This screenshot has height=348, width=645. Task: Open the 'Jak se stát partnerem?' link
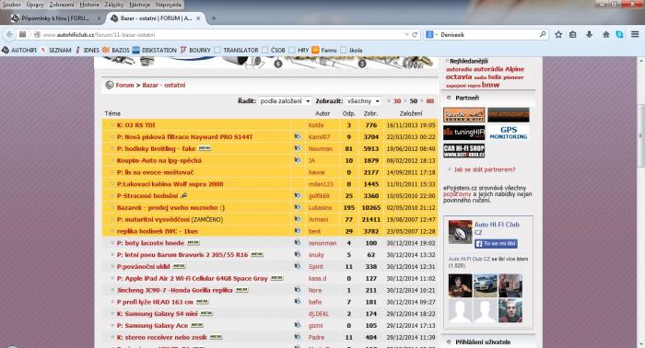(x=485, y=169)
